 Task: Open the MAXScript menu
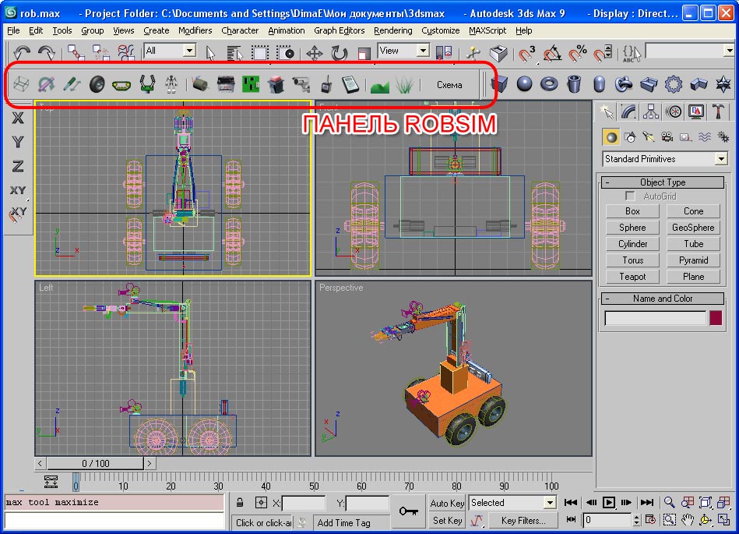pos(487,30)
